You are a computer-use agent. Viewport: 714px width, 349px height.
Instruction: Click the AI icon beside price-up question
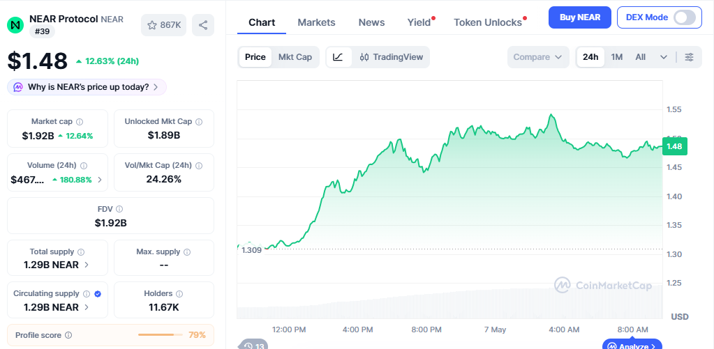coord(18,87)
